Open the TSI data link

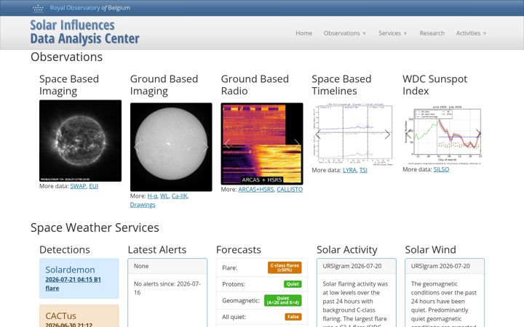click(363, 170)
